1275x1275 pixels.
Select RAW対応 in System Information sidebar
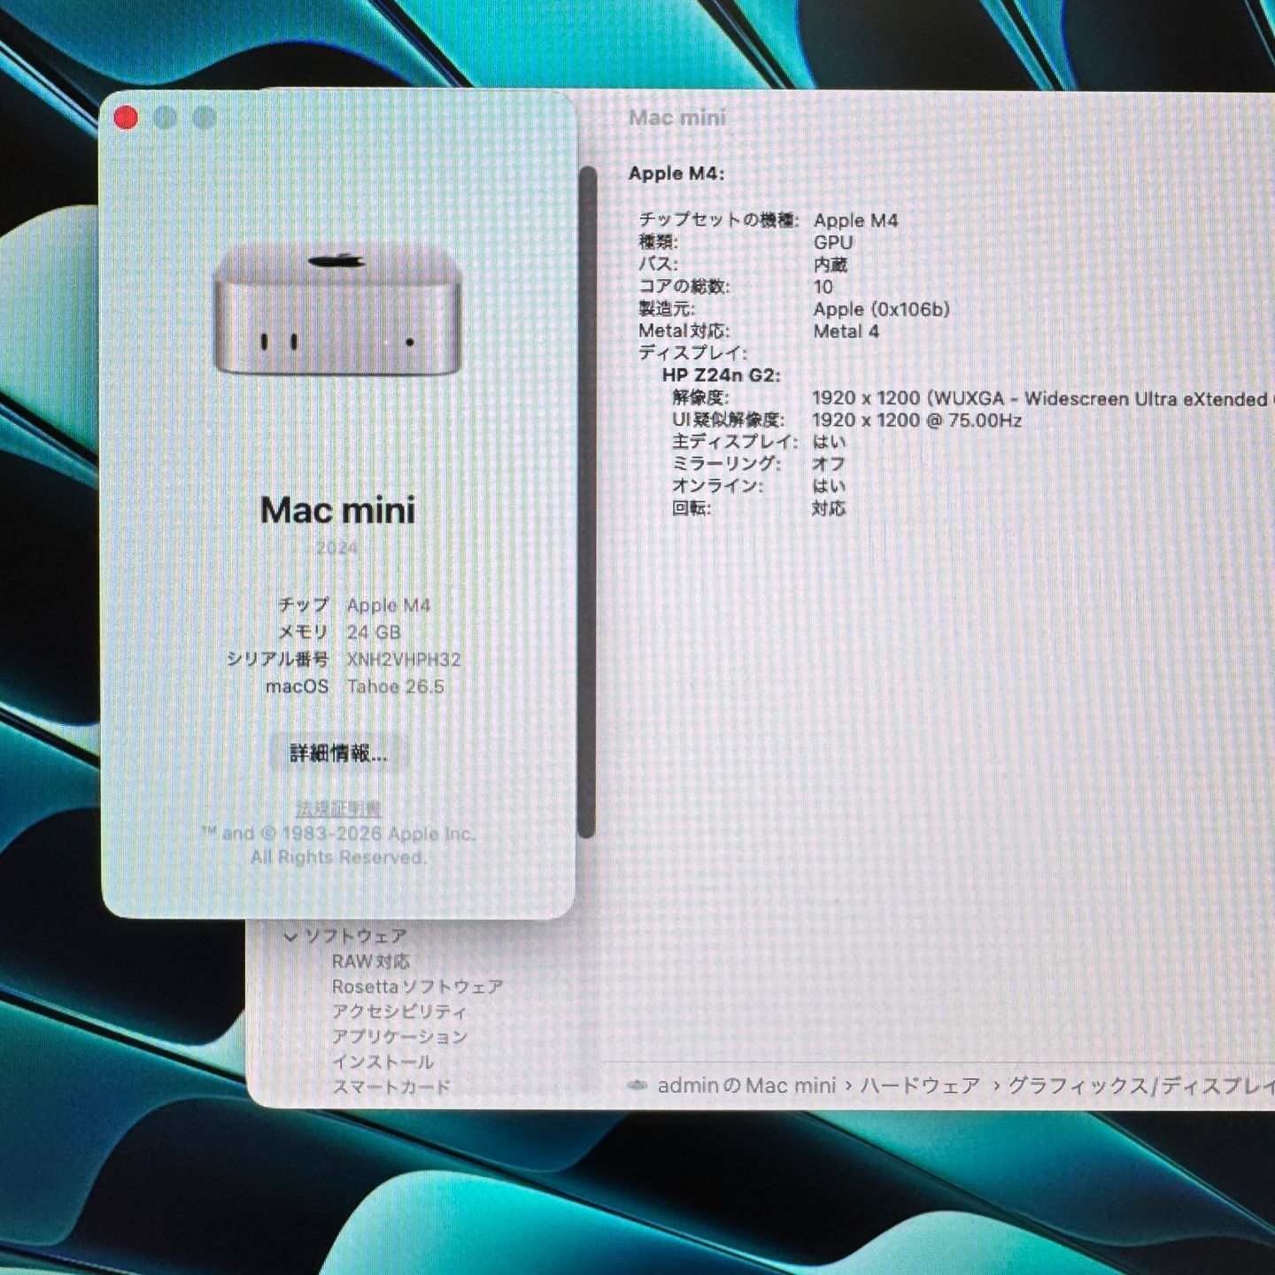(371, 962)
